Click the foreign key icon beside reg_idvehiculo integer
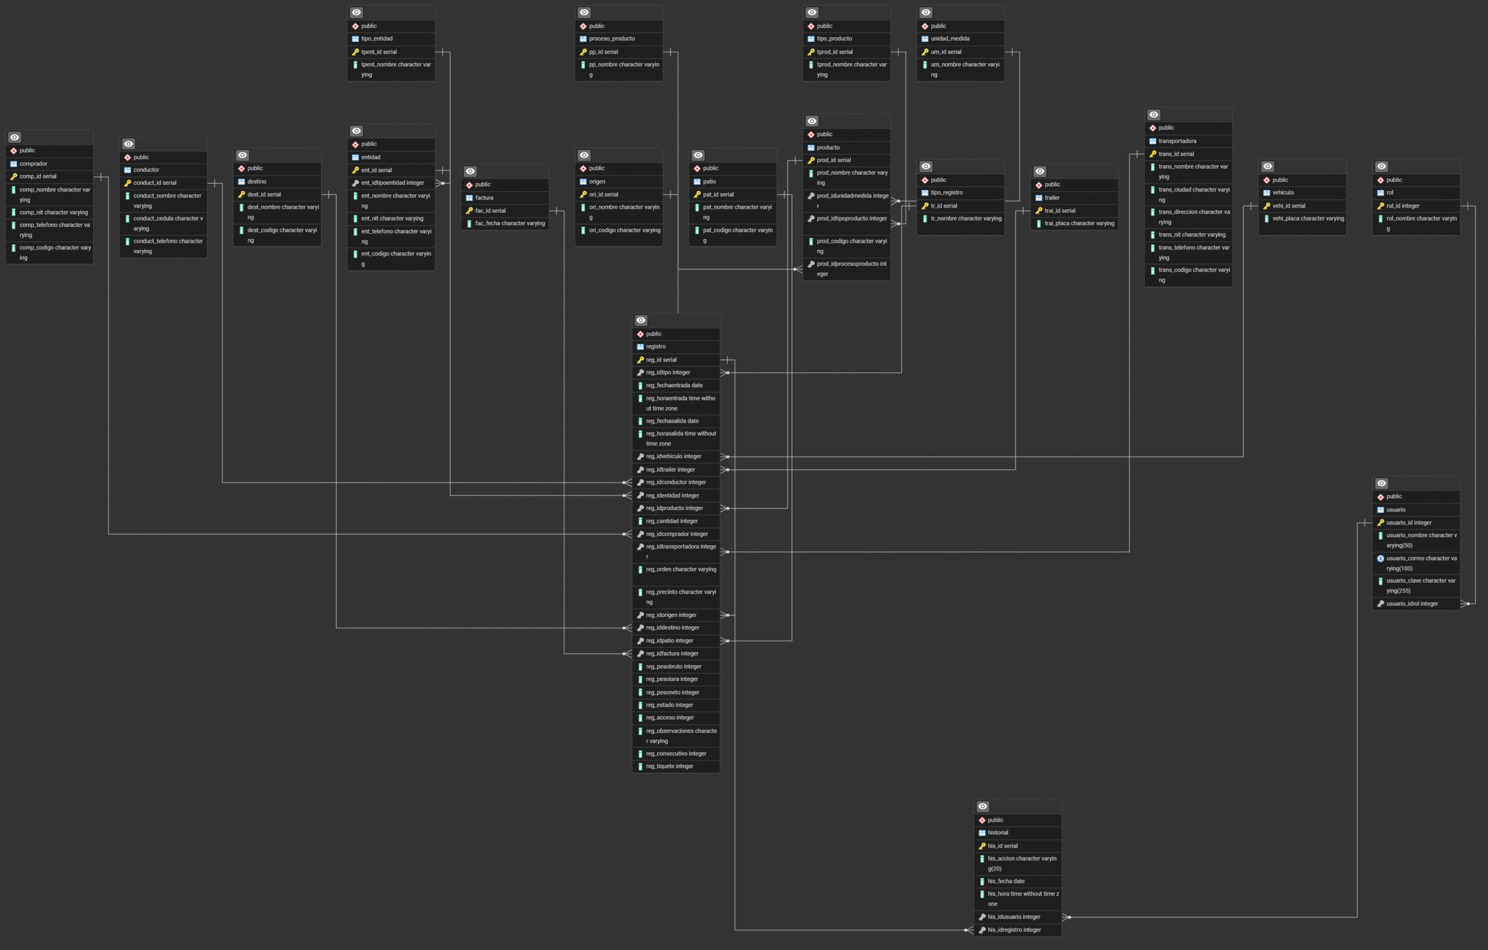1488x950 pixels. coord(640,456)
